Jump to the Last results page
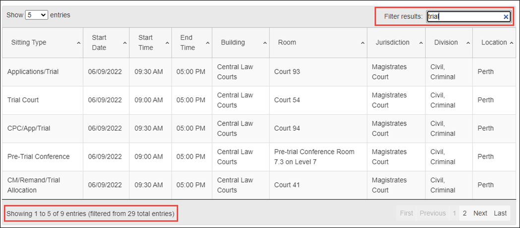The image size is (520, 228). [x=501, y=214]
